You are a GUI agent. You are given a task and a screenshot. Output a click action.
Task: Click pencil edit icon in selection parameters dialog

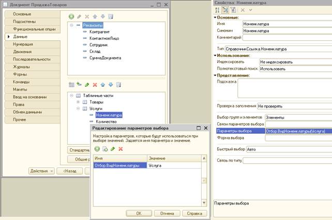point(113,149)
